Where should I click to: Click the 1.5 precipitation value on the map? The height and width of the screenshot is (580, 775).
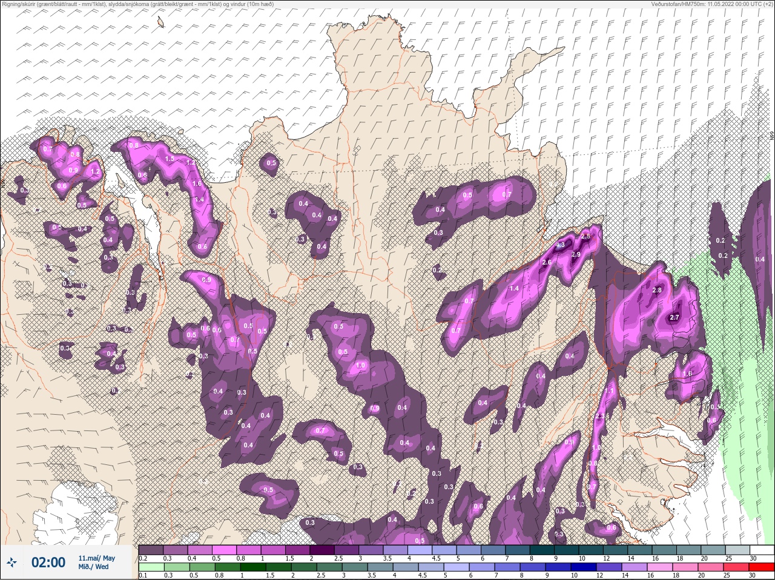pos(170,159)
